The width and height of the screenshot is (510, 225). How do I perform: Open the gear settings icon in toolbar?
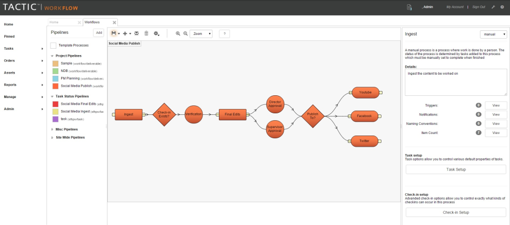pos(156,33)
